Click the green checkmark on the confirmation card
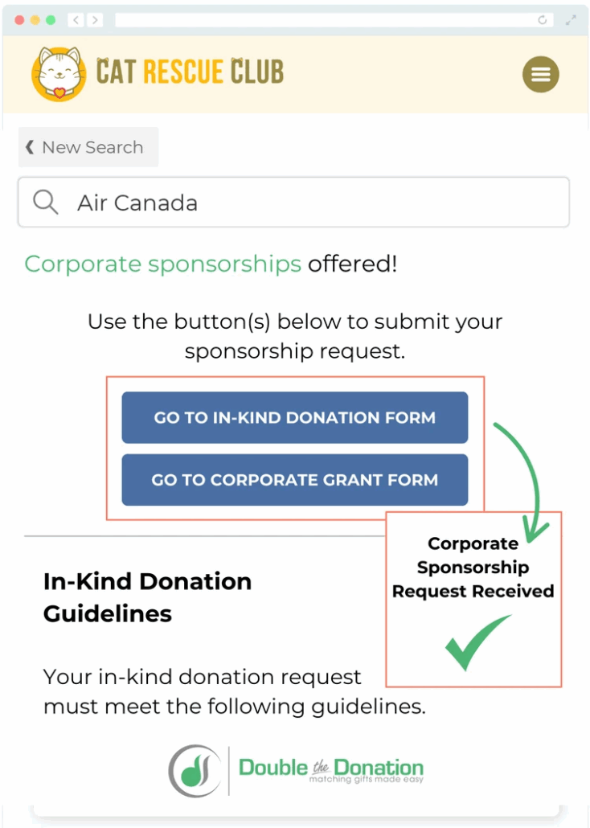The width and height of the screenshot is (590, 828). point(472,642)
